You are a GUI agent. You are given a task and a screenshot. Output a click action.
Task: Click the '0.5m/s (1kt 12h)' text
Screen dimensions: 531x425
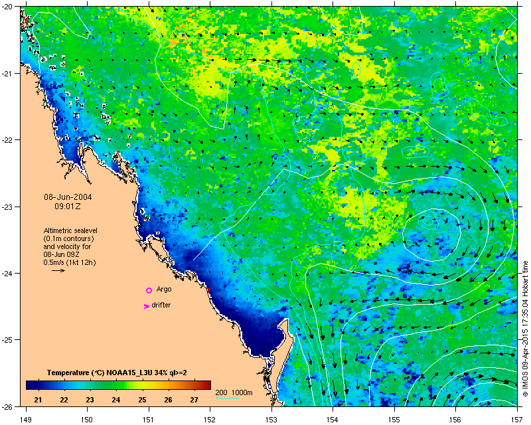70,262
